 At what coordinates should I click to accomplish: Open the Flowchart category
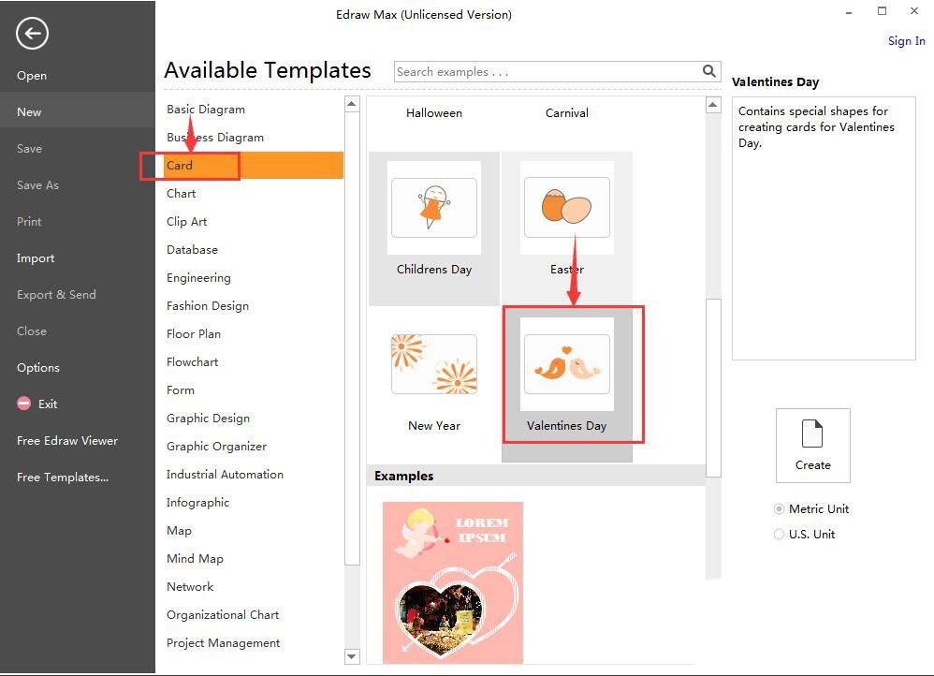193,362
